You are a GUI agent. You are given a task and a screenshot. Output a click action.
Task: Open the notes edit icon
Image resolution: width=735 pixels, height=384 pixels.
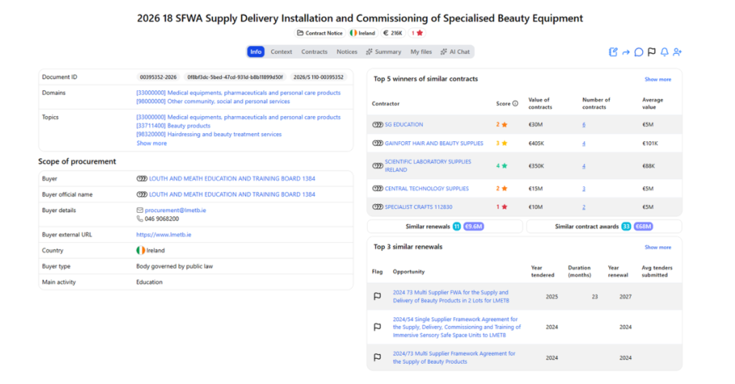(613, 52)
